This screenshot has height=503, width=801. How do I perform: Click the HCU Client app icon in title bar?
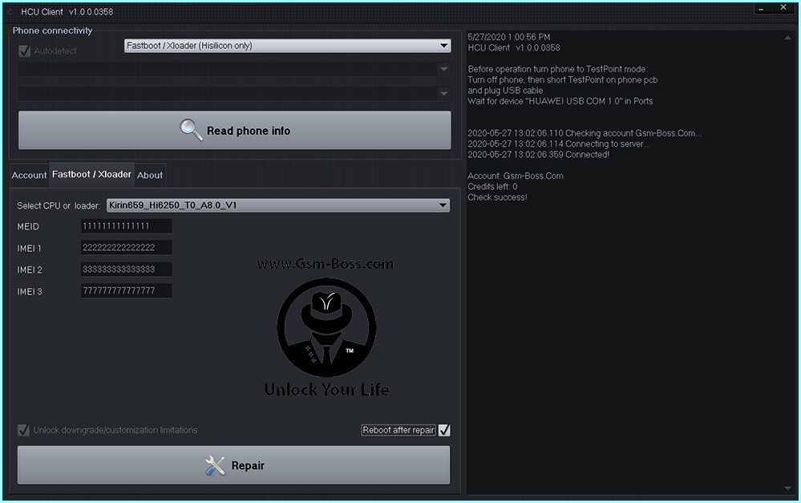click(9, 11)
